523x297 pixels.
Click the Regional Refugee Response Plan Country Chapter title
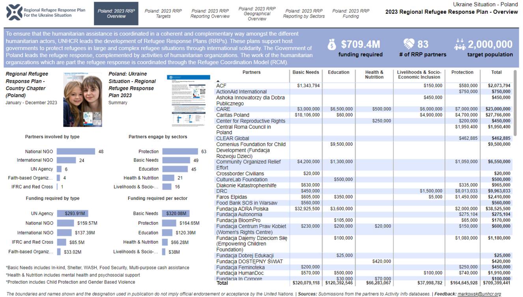click(27, 85)
